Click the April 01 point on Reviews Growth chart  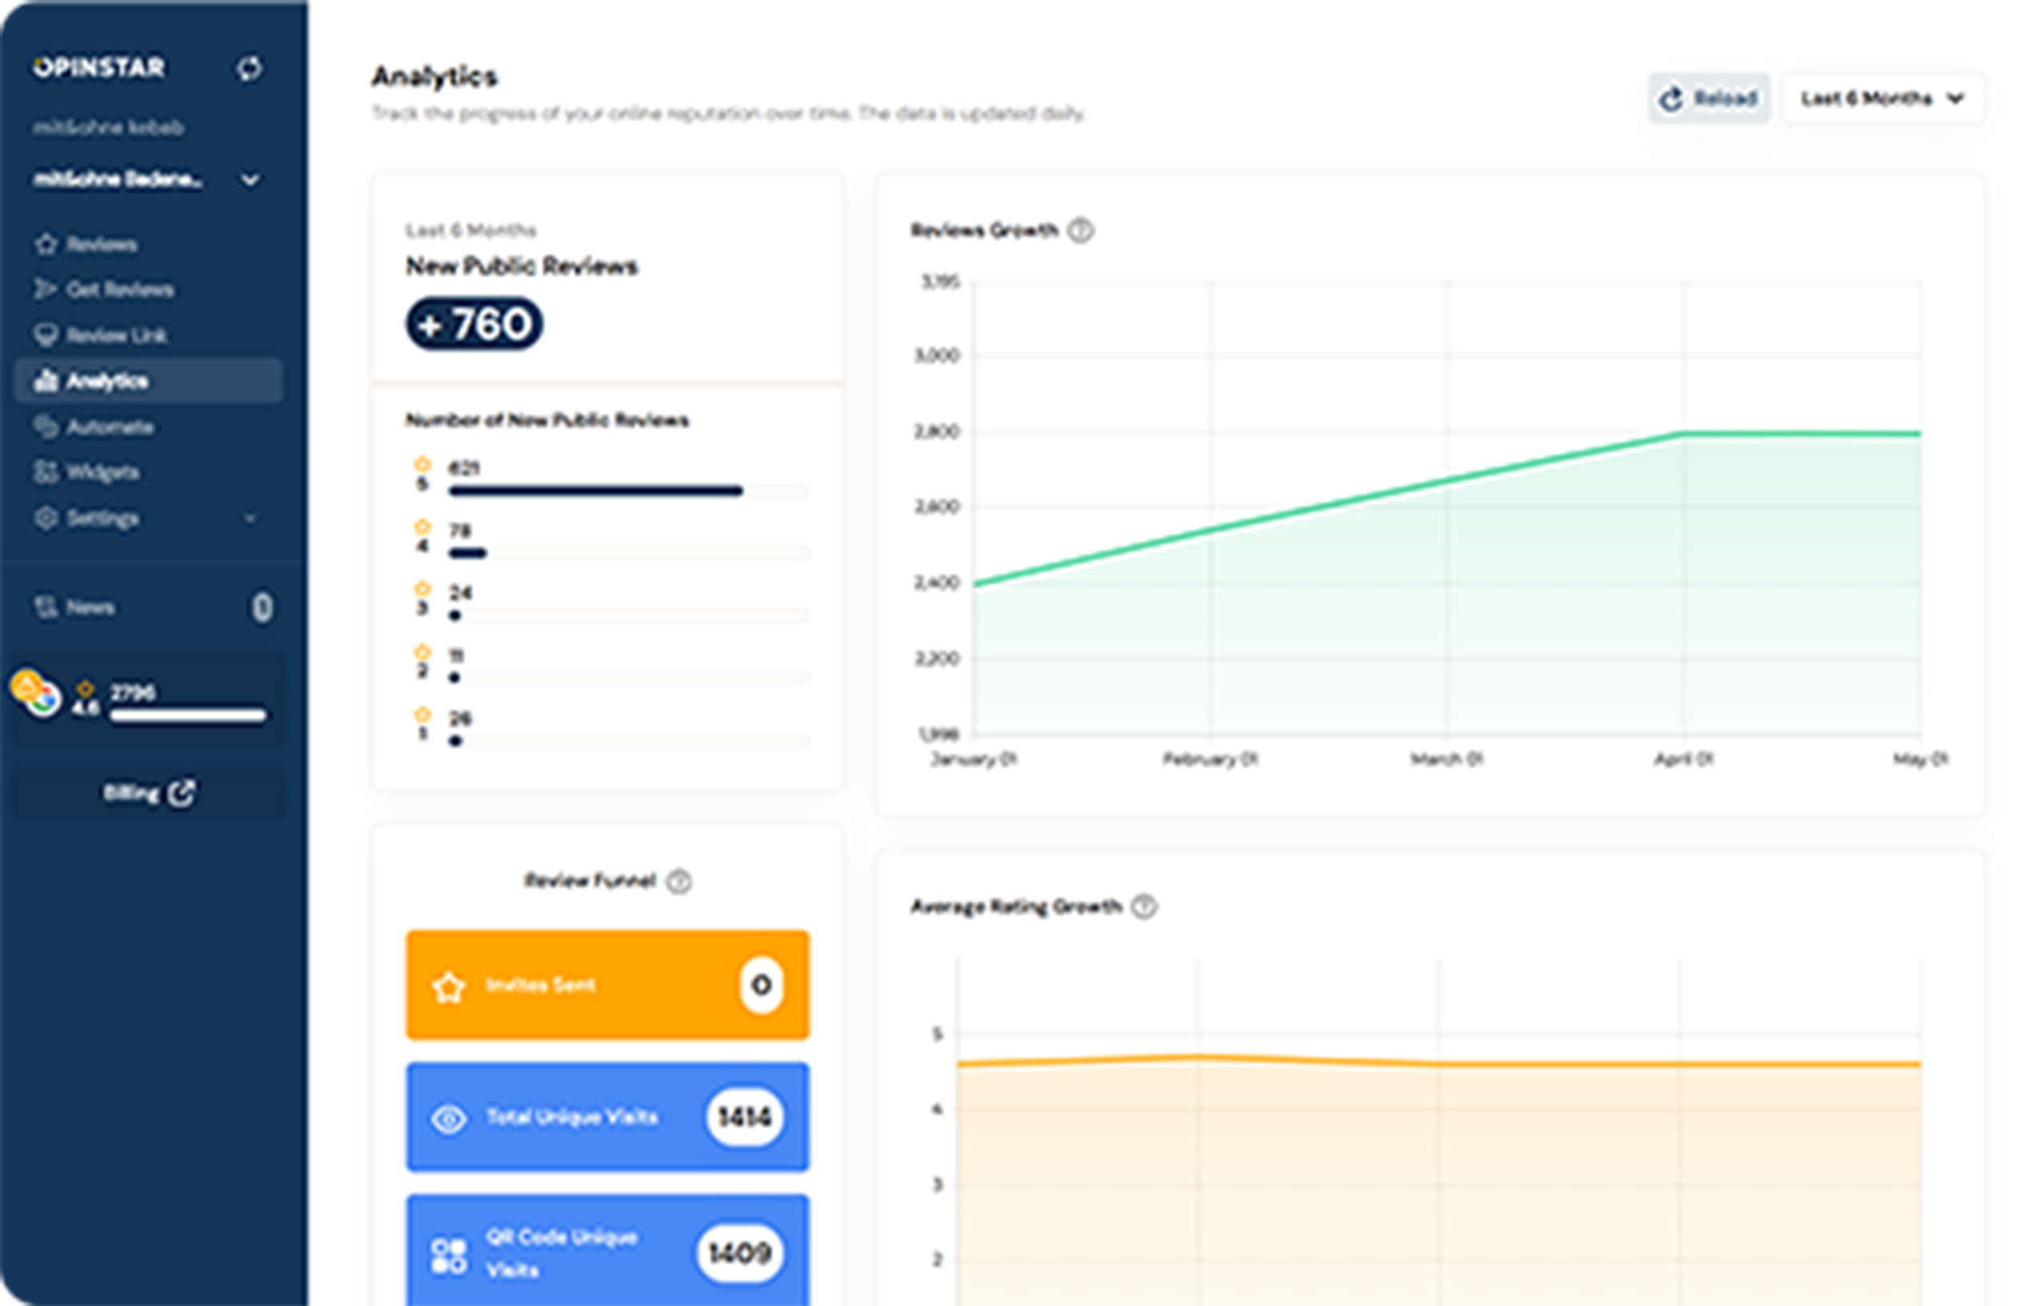(1683, 435)
